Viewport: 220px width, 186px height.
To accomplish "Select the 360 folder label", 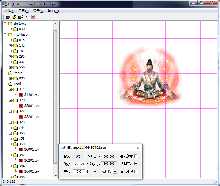I will pyautogui.click(x=22, y=144).
